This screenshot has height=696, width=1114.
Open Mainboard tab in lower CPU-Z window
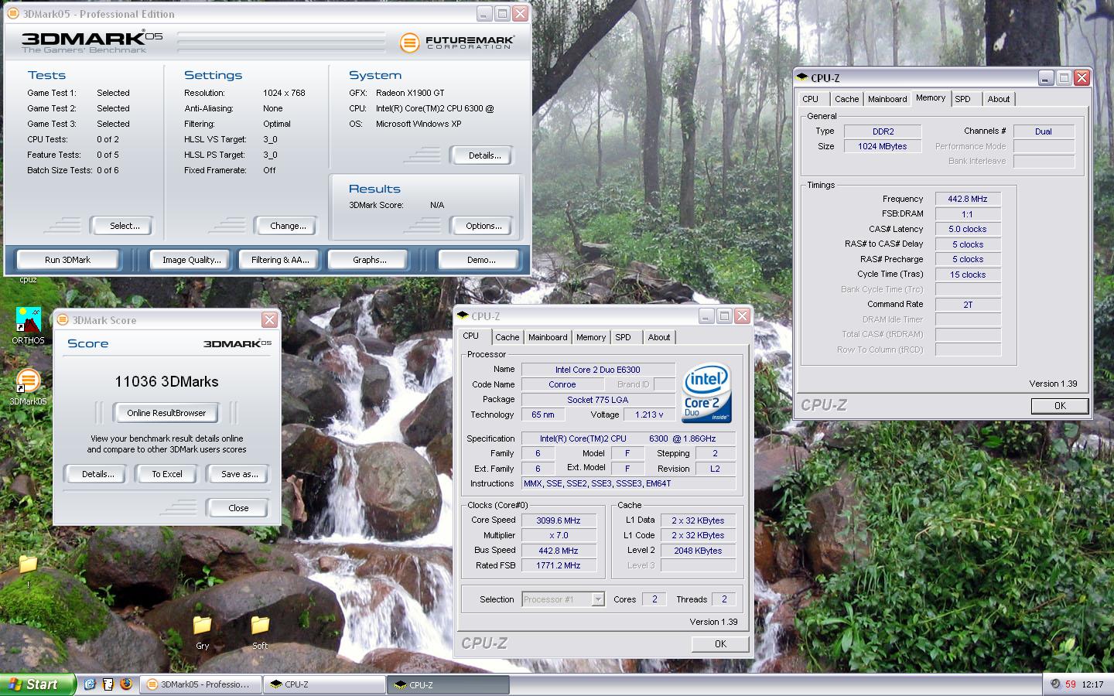point(548,337)
